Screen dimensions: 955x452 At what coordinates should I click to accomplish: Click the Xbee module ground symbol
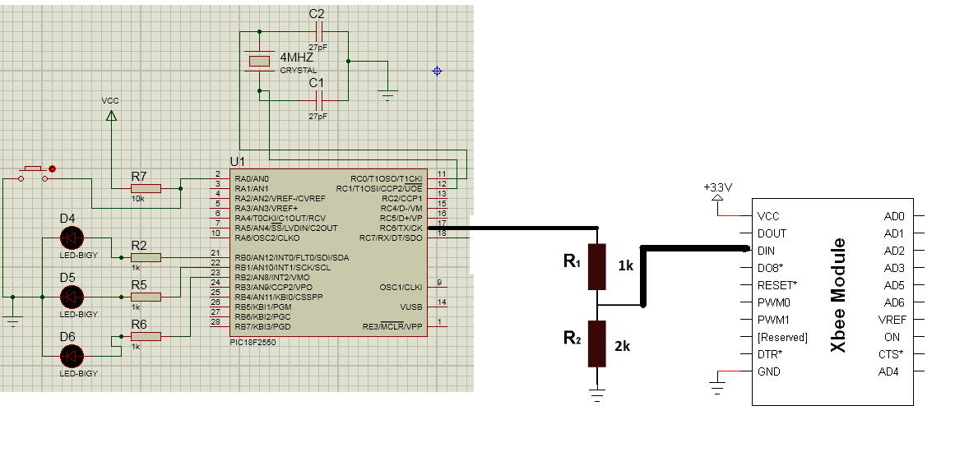click(x=718, y=388)
